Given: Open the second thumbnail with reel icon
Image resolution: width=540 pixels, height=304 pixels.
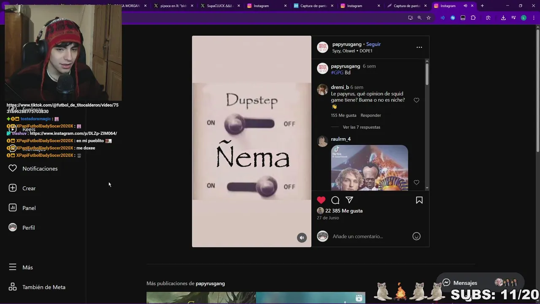Looking at the screenshot, I should pos(310,298).
